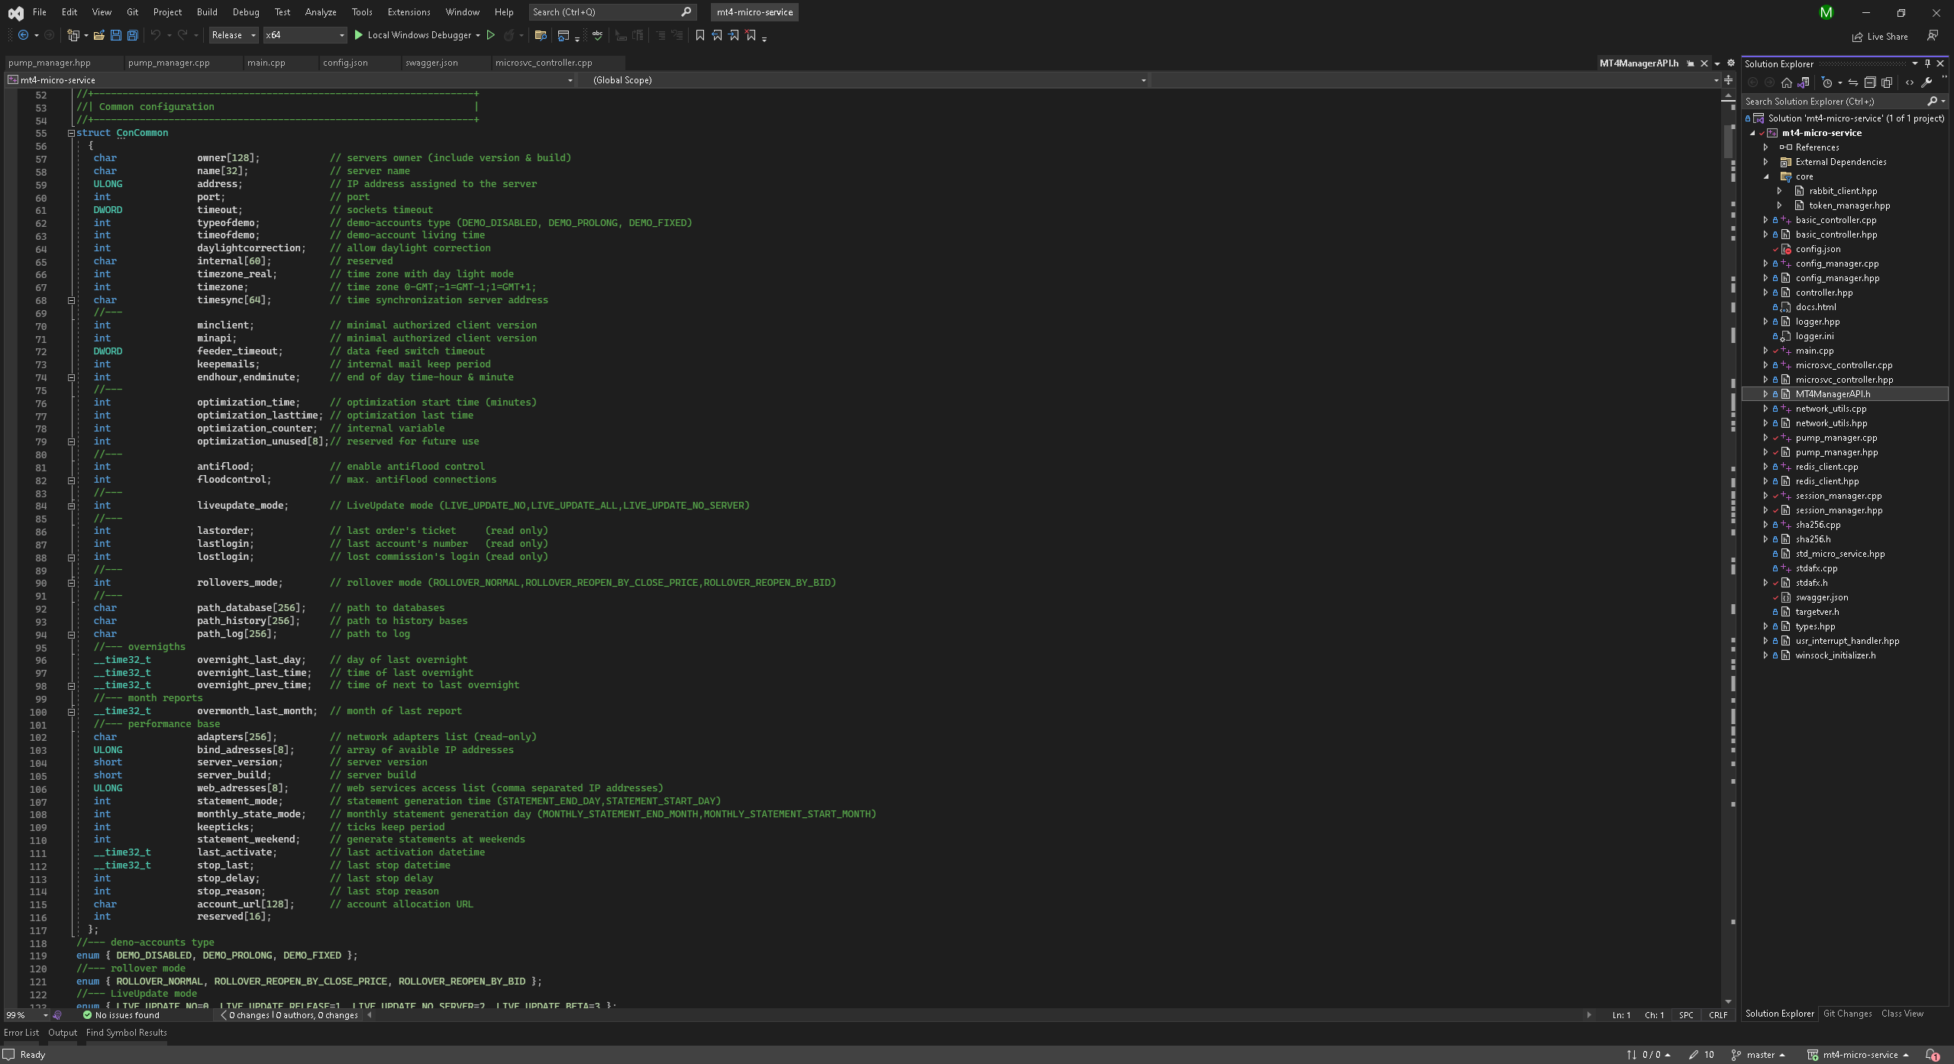
Task: Click Collapse All in Solution Explorer
Action: pos(1870,82)
